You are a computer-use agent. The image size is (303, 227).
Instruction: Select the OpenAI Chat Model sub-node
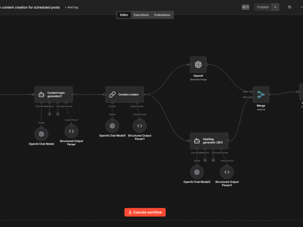(41, 134)
